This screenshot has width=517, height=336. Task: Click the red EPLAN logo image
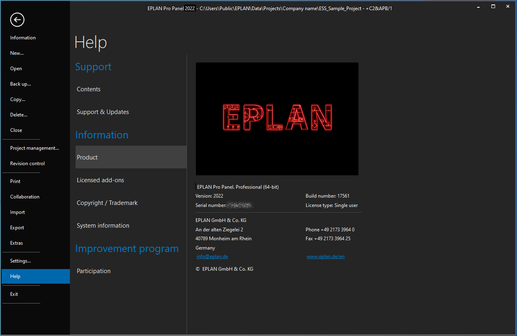coord(277,118)
